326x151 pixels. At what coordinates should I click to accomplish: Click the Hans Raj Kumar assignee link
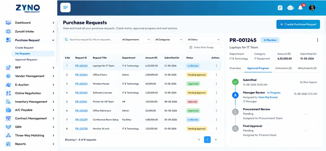click(x=268, y=97)
